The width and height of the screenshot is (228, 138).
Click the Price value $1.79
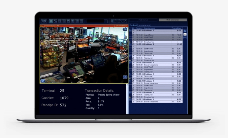101,101
